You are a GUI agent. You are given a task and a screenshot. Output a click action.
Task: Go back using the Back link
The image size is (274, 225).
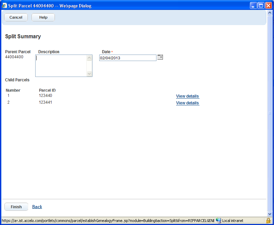click(37, 207)
